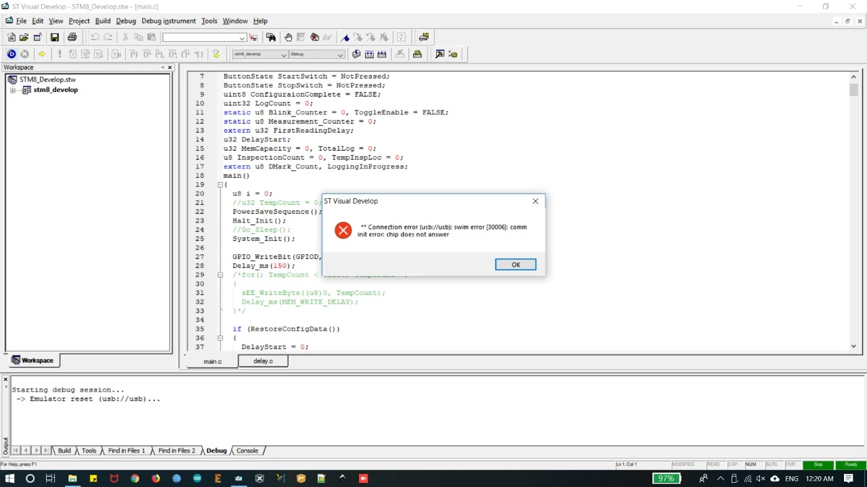Select the Find in Files 1 tab
867x487 pixels.
pos(127,450)
